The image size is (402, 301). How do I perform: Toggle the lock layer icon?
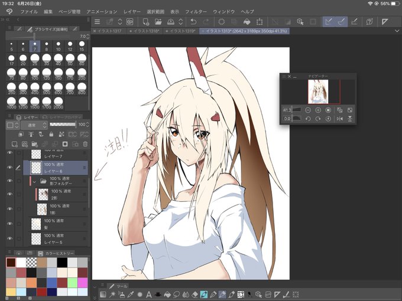(51, 134)
